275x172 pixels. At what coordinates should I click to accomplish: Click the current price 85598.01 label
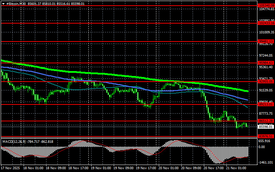(266, 127)
